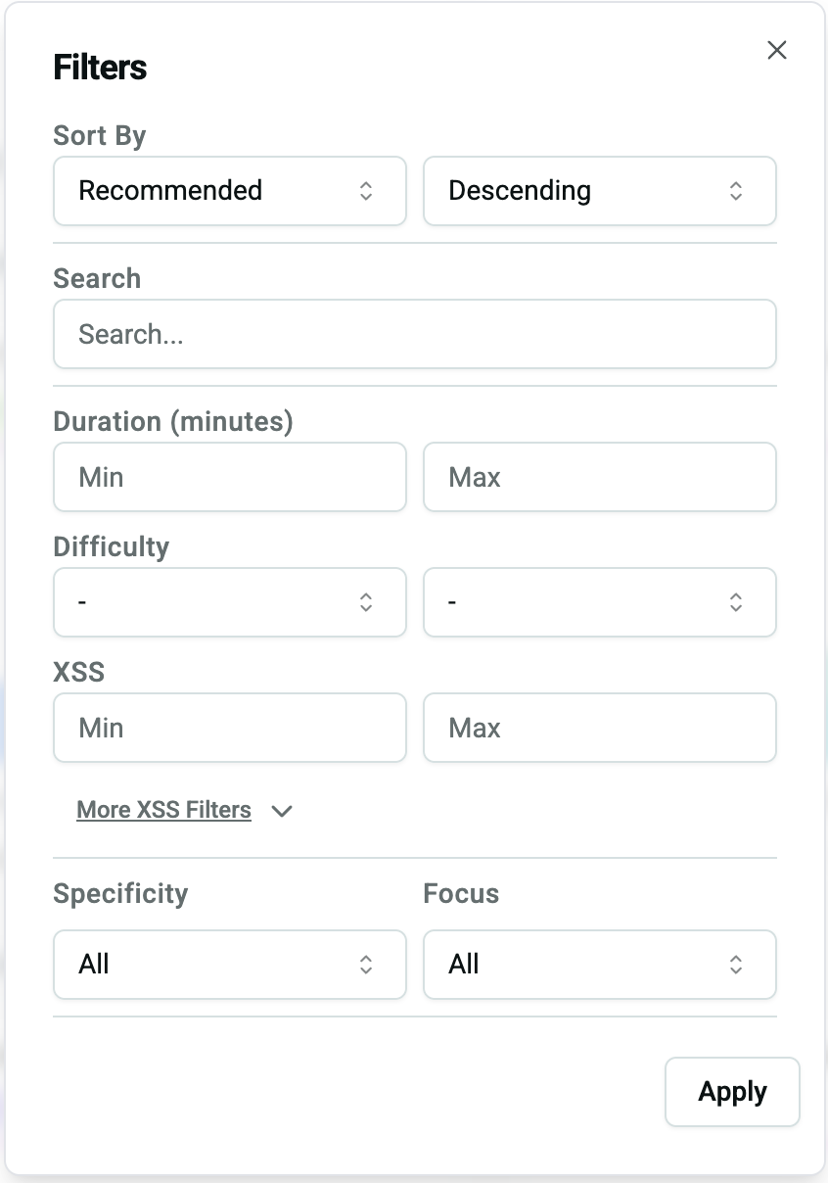Click up-down arrows icon in Focus selector
Image resolution: width=828 pixels, height=1183 pixels.
(x=736, y=965)
